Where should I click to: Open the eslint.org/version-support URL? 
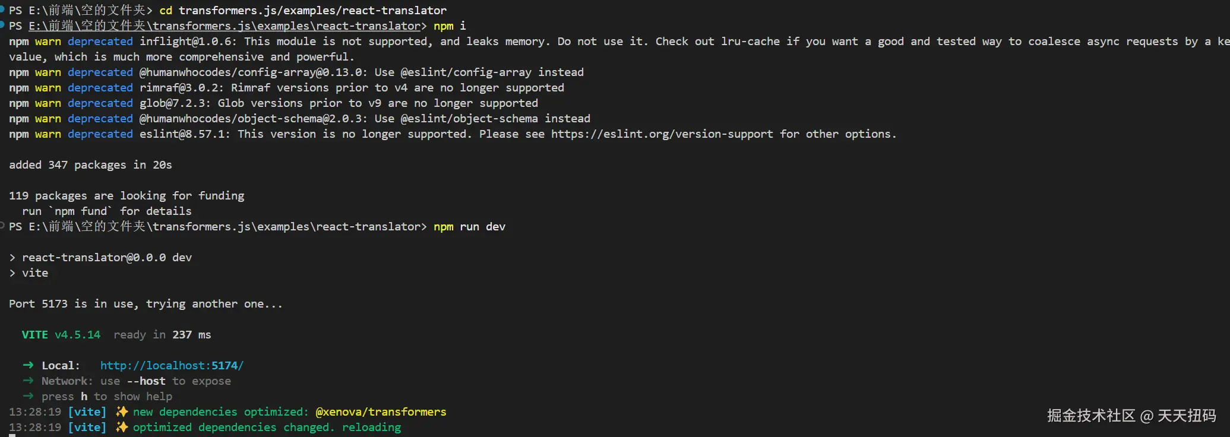tap(662, 134)
